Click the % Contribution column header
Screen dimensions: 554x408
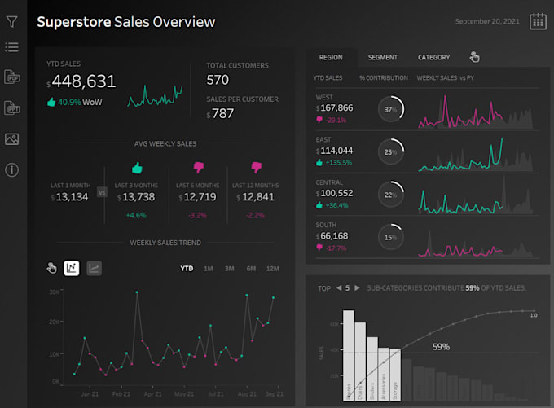tap(384, 77)
